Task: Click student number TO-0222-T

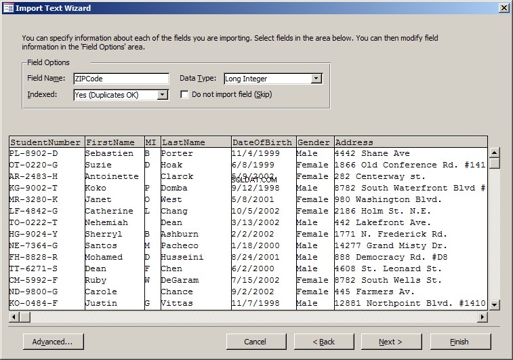Action: [34, 222]
